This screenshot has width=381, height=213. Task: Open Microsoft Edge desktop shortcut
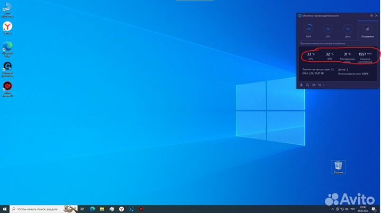click(x=8, y=47)
